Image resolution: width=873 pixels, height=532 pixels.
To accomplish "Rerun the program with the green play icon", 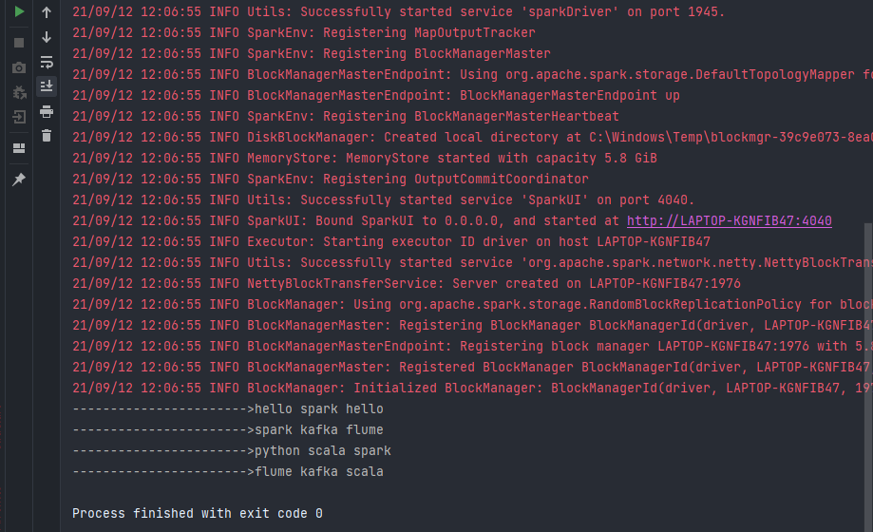I will pyautogui.click(x=19, y=11).
